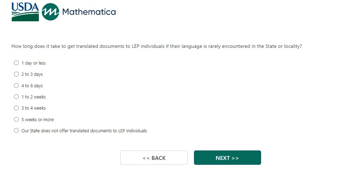353x170 pixels.
Task: Select the "1 day or less" radio button
Action: 16,63
